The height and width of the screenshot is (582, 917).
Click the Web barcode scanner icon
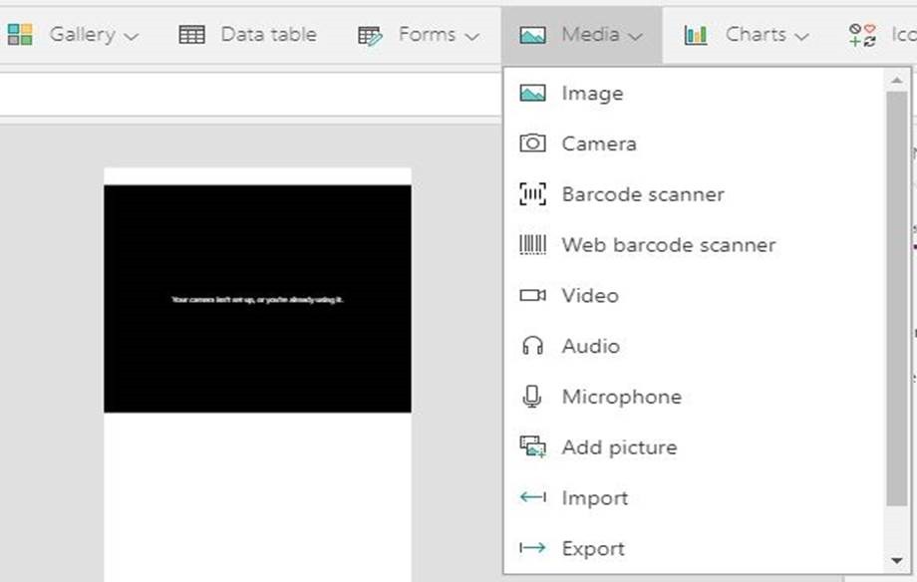533,245
